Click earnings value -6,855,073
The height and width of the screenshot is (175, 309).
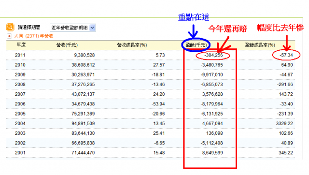coord(211,85)
